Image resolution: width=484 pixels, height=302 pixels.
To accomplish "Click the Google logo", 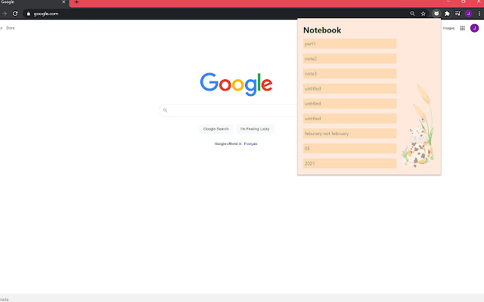I will 236,84.
